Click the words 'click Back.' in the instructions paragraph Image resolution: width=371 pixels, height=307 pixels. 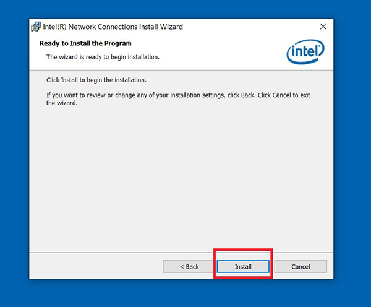tap(241, 95)
